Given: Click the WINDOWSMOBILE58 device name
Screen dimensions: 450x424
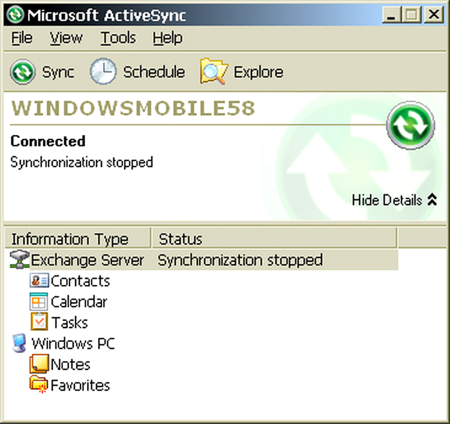Looking at the screenshot, I should [x=133, y=108].
